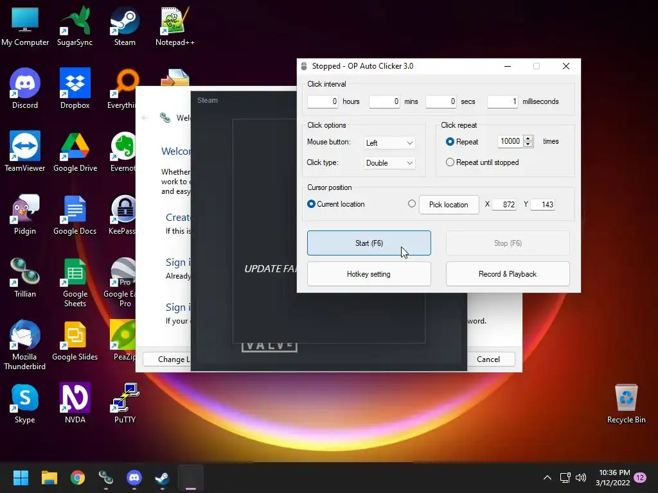Open Notepad++ desktop shortcut
This screenshot has height=493, width=658.
coord(175,26)
